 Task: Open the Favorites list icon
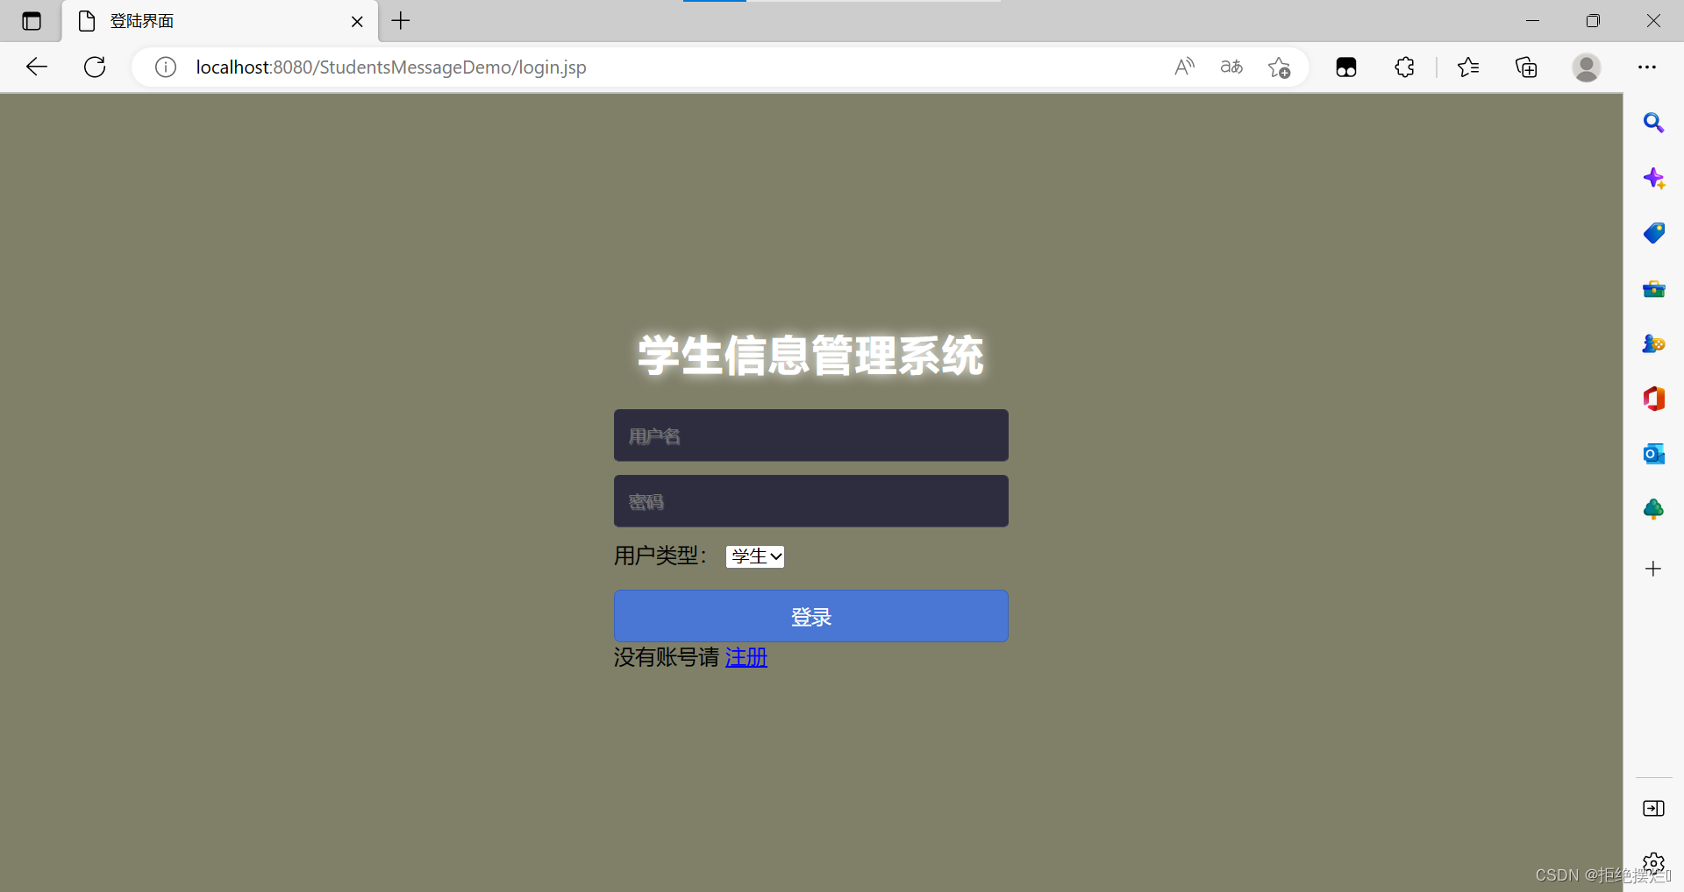pyautogui.click(x=1467, y=67)
